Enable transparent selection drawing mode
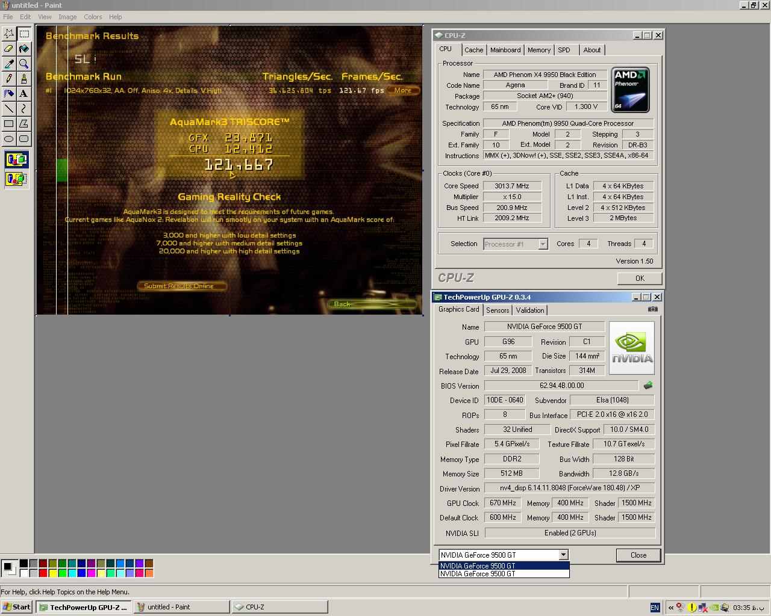Screen dimensions: 771x616 click(16, 178)
